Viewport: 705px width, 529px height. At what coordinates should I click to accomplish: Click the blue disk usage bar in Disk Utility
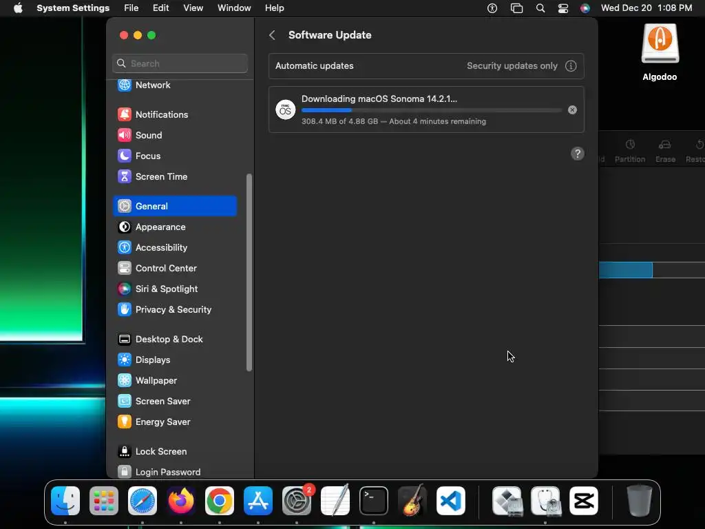(625, 270)
